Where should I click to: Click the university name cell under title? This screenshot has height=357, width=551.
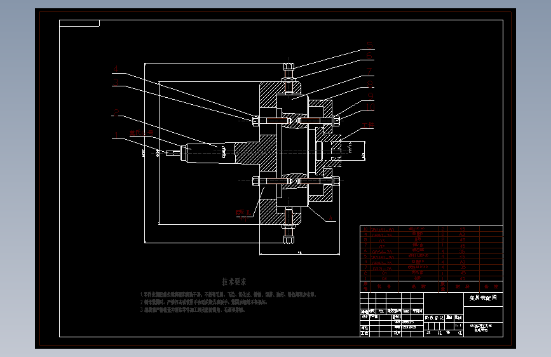483,328
